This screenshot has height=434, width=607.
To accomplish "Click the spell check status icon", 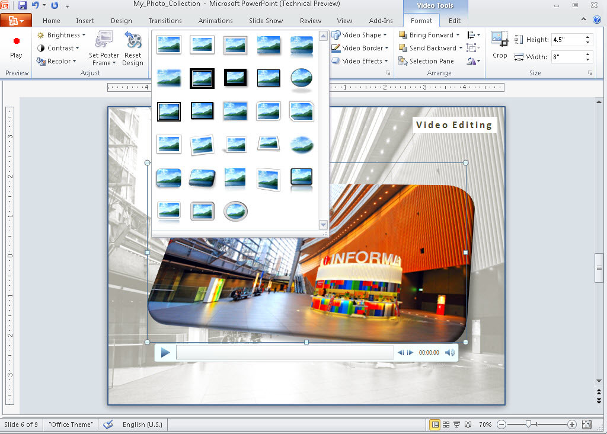I will pos(108,425).
